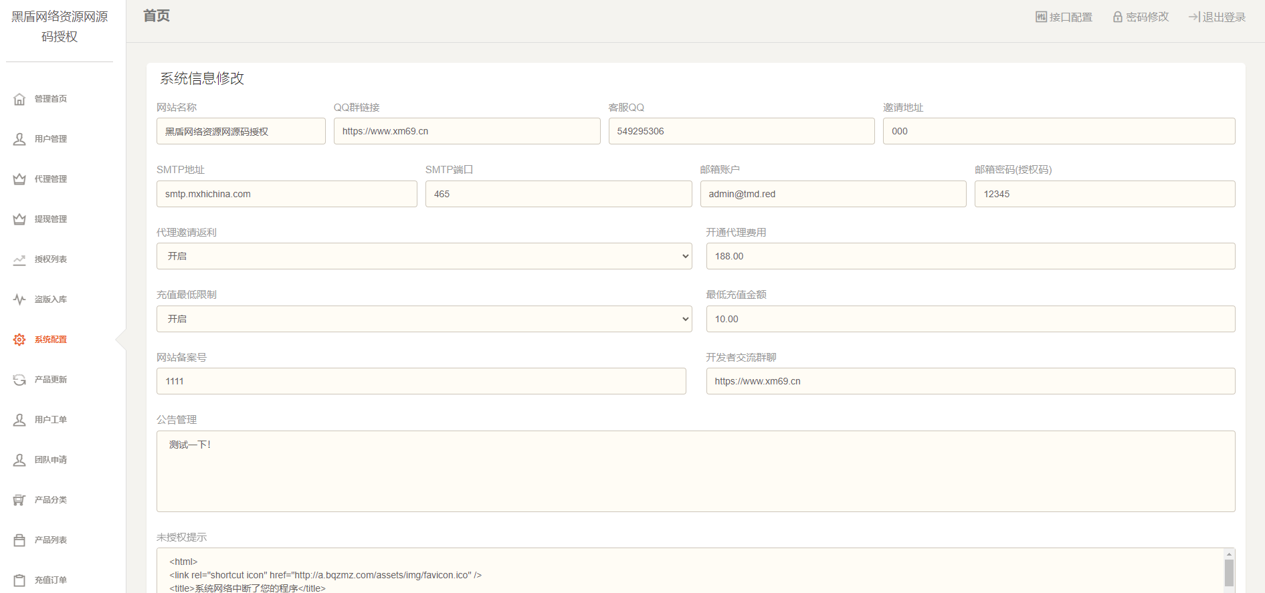
Task: Click the crown icon beside 代理管理
Action: tap(19, 179)
